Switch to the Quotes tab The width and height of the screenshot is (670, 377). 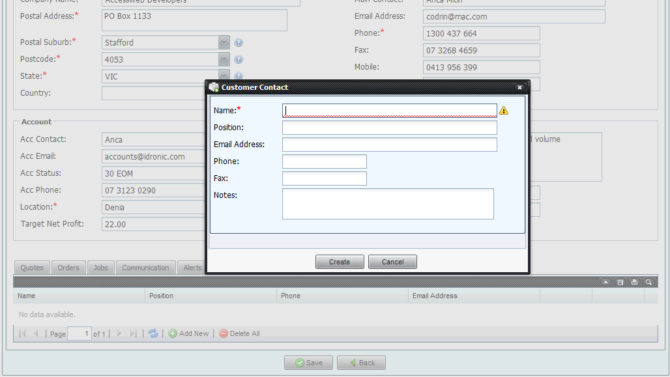(32, 268)
